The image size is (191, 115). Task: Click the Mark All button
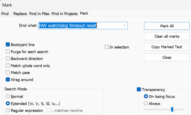(x=167, y=26)
